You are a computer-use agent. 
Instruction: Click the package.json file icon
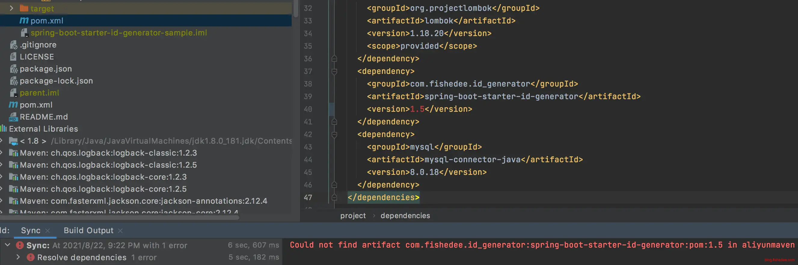(13, 69)
